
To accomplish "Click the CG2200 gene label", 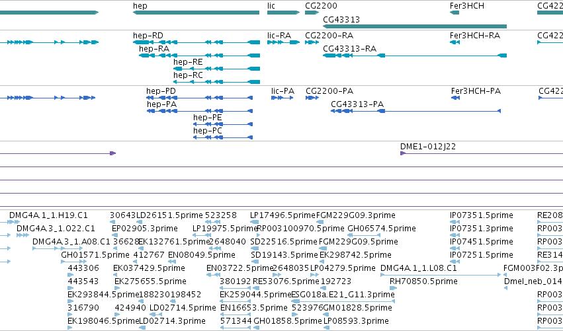I will (321, 6).
